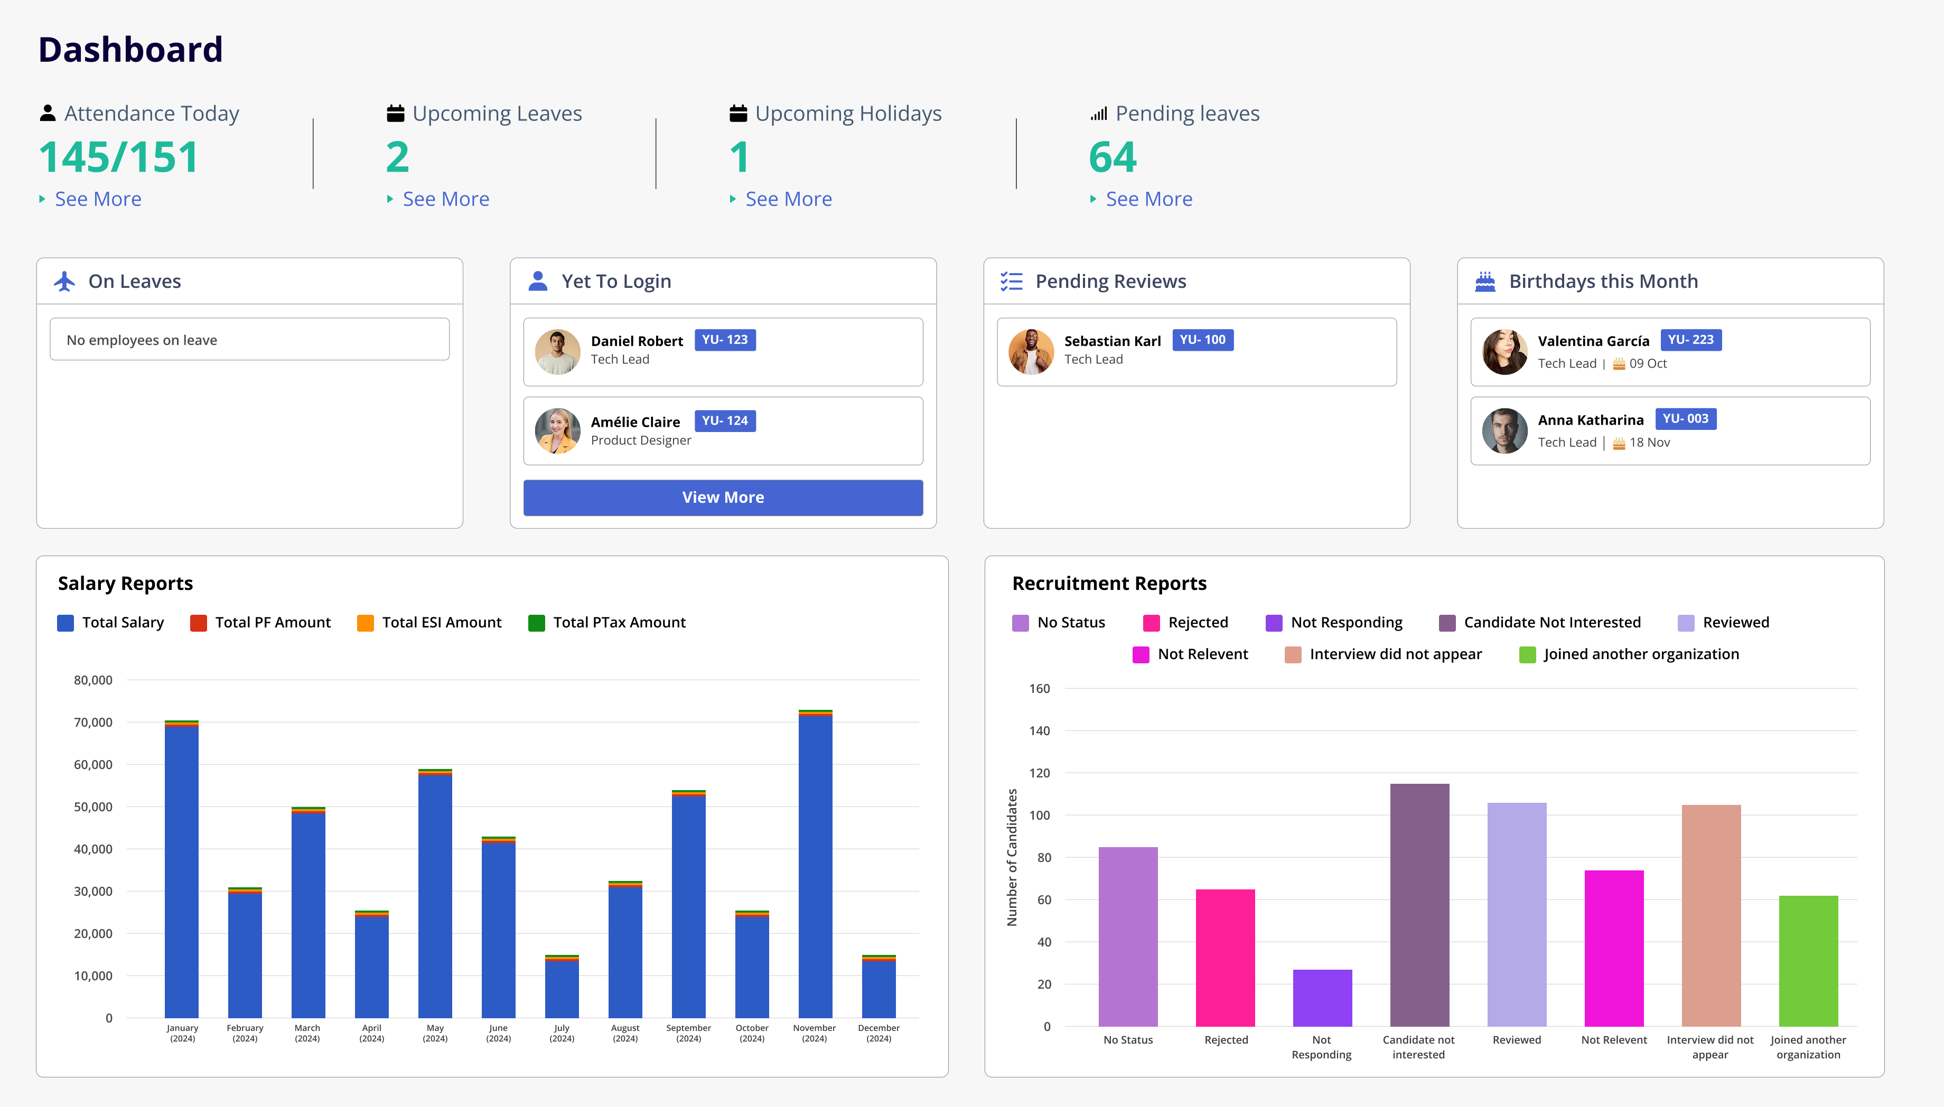This screenshot has height=1107, width=1944.
Task: Click the calendar icon beside Upcoming Leaves
Action: [395, 113]
